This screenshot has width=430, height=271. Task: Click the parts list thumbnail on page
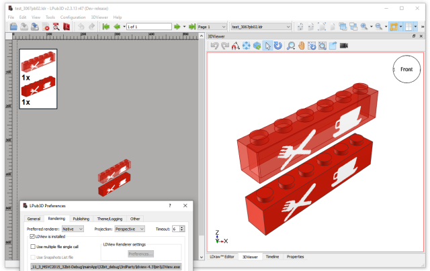pos(38,79)
